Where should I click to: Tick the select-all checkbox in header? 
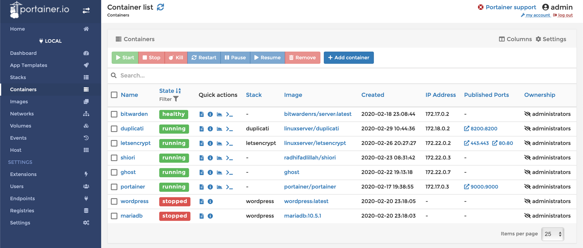(x=114, y=95)
